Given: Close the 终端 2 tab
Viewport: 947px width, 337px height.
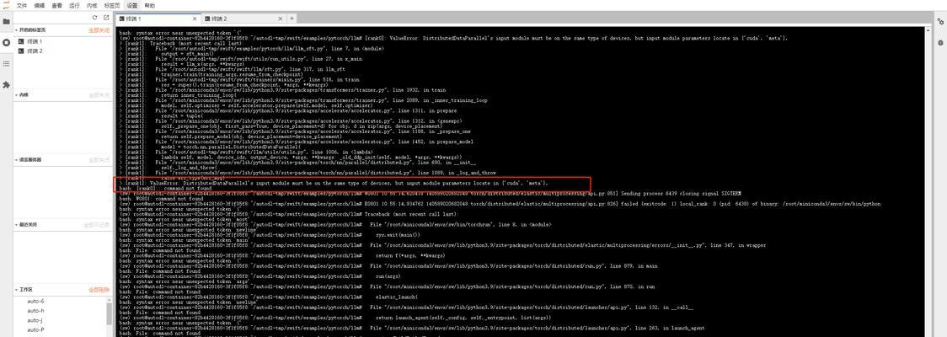Looking at the screenshot, I should (x=281, y=19).
